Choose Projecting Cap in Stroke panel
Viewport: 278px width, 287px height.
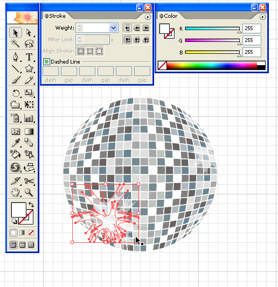click(x=146, y=28)
